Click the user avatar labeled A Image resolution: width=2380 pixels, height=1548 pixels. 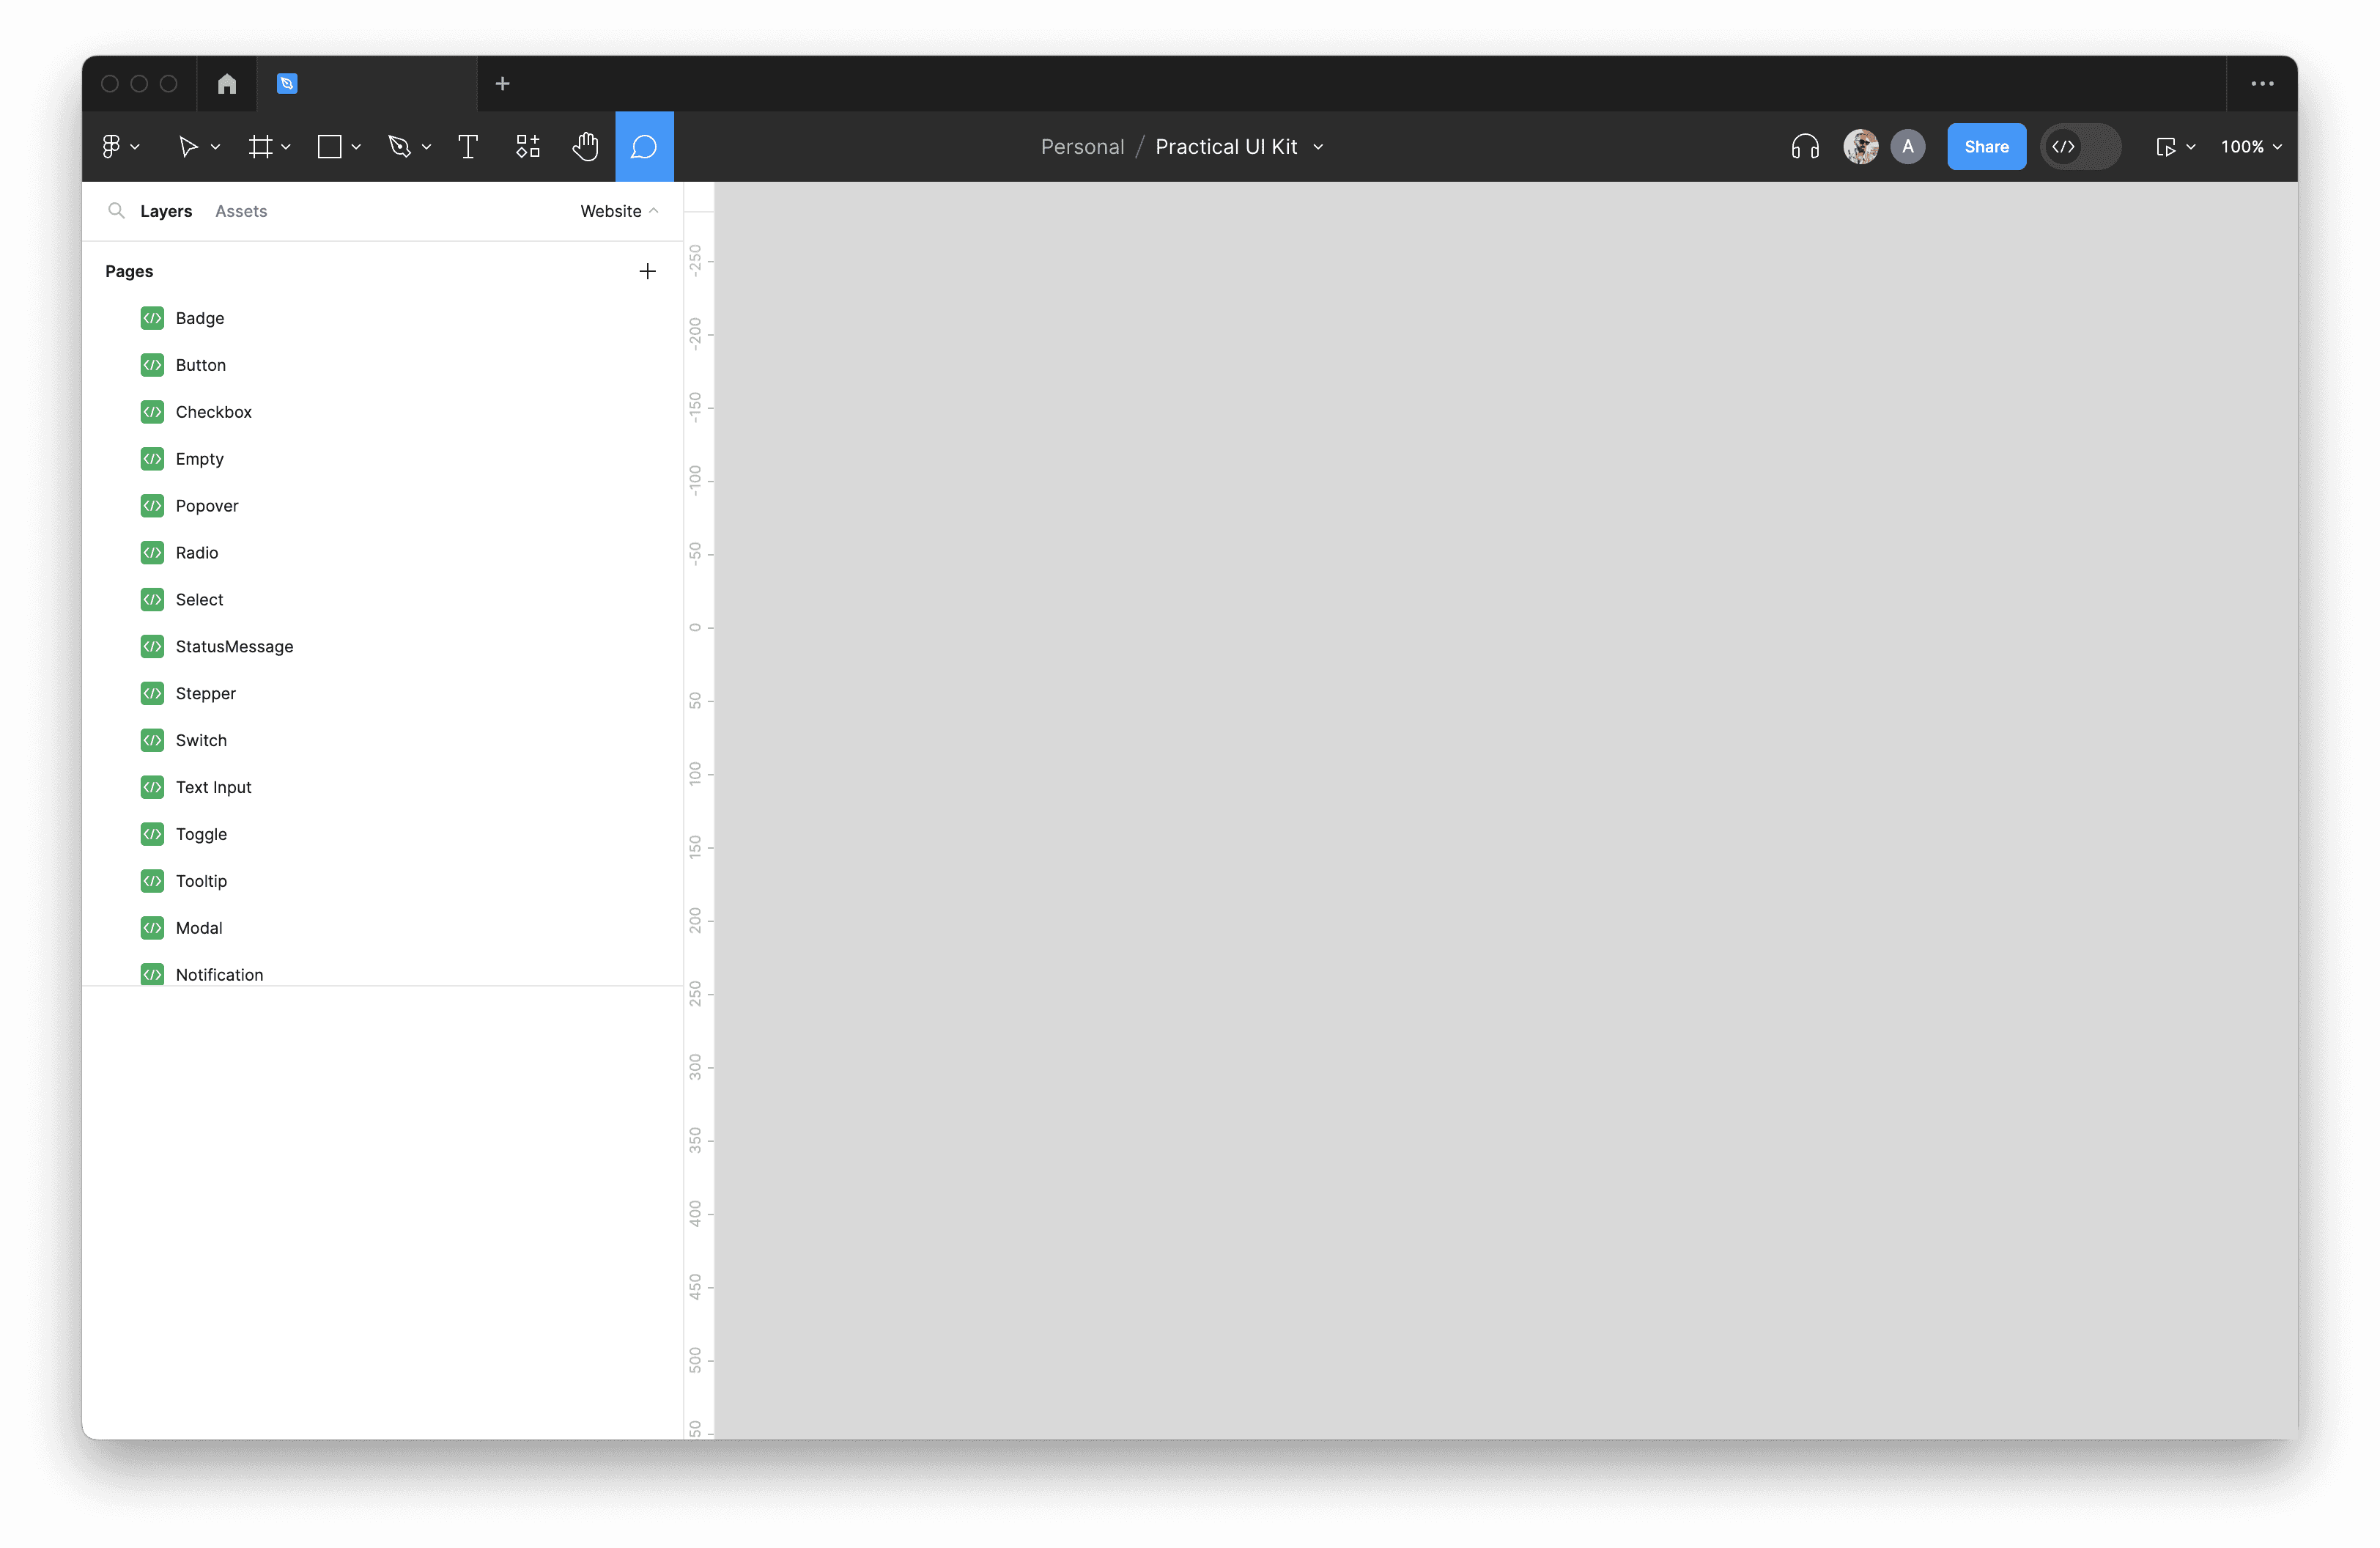[x=1907, y=147]
